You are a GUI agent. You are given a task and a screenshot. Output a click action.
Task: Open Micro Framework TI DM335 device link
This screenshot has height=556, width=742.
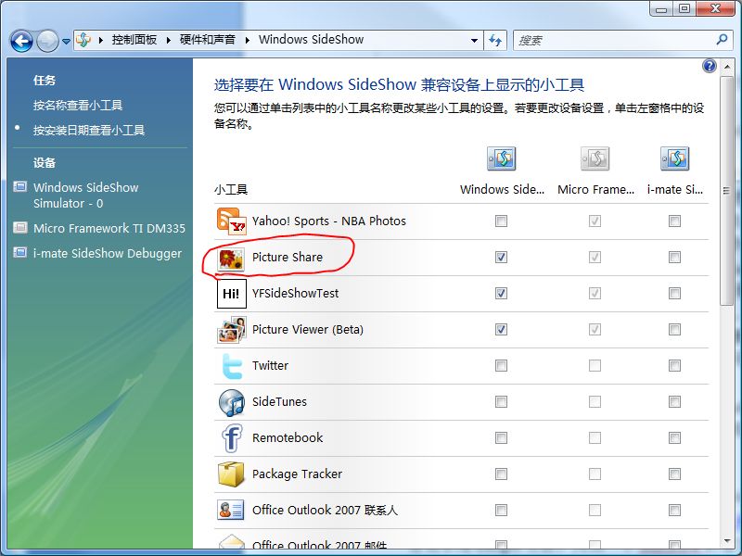[x=109, y=228]
